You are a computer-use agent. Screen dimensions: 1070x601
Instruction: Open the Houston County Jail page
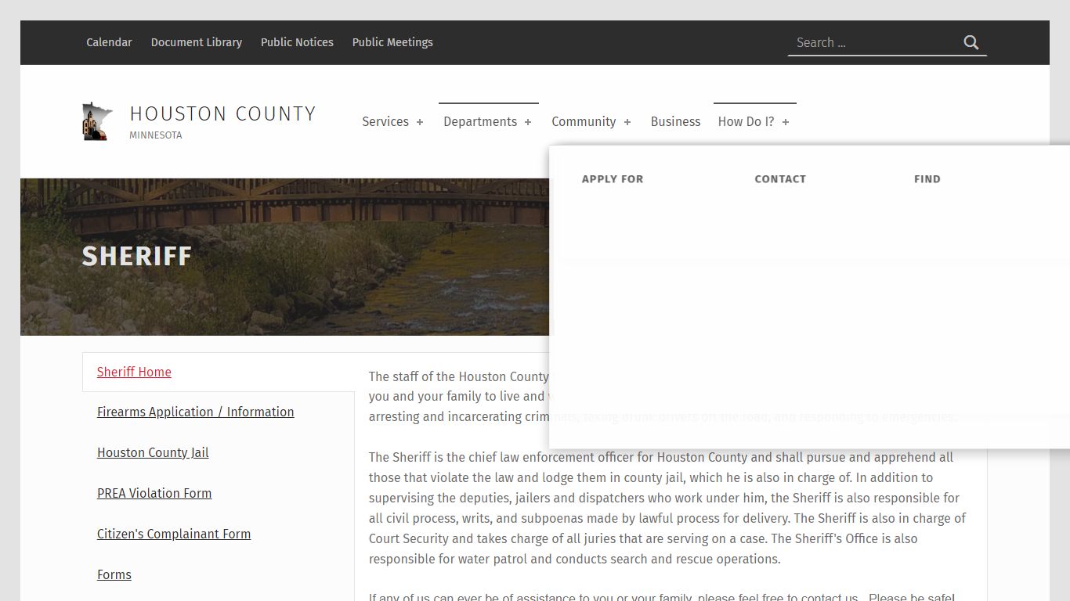click(x=153, y=452)
